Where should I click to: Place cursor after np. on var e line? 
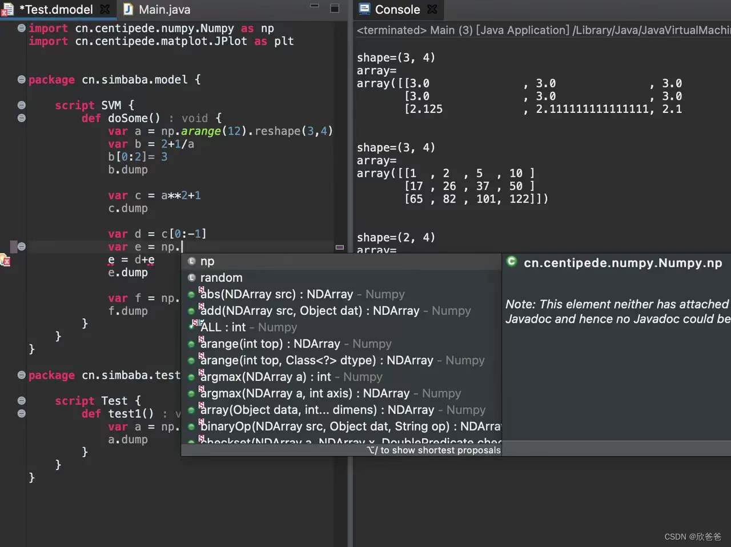coord(182,247)
